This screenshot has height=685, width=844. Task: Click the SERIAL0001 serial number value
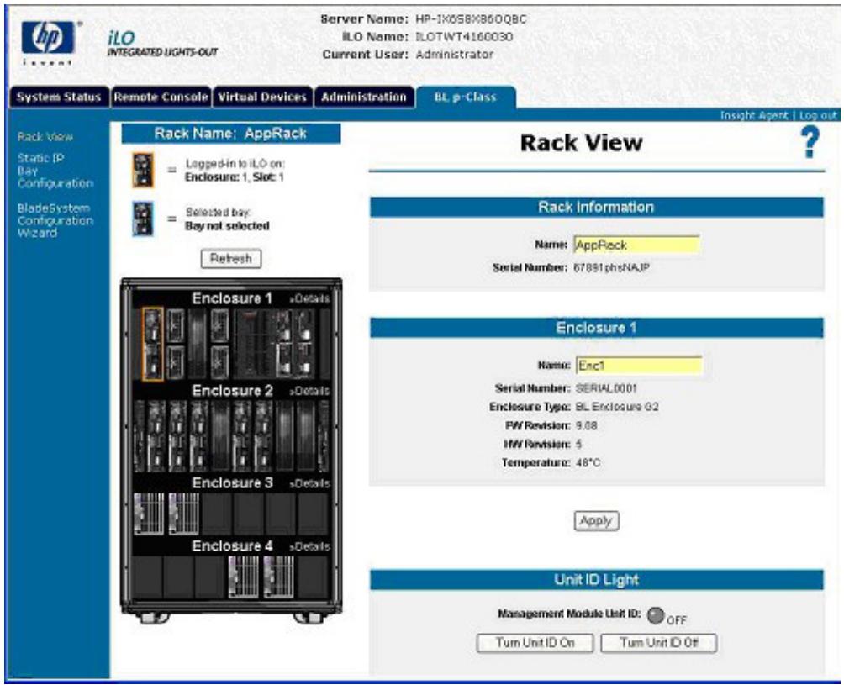tap(606, 388)
